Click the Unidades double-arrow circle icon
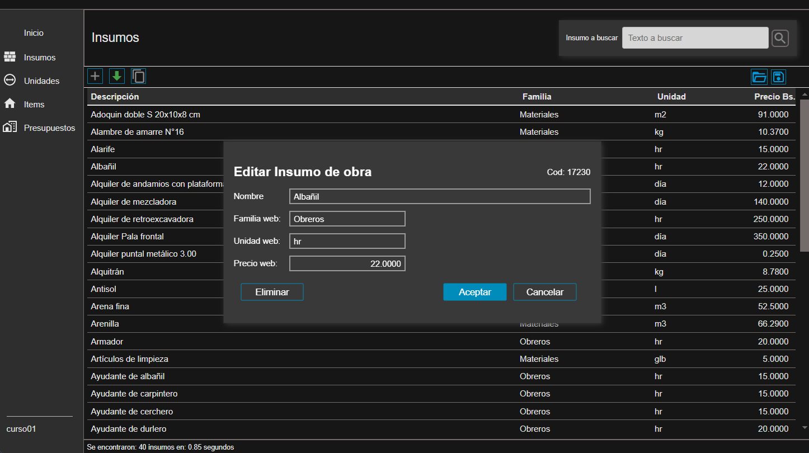Image resolution: width=809 pixels, height=453 pixels. click(x=10, y=81)
